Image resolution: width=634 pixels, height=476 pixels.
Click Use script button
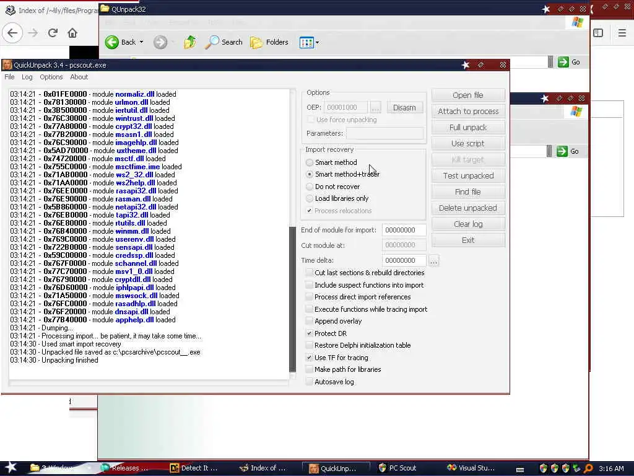[468, 144]
